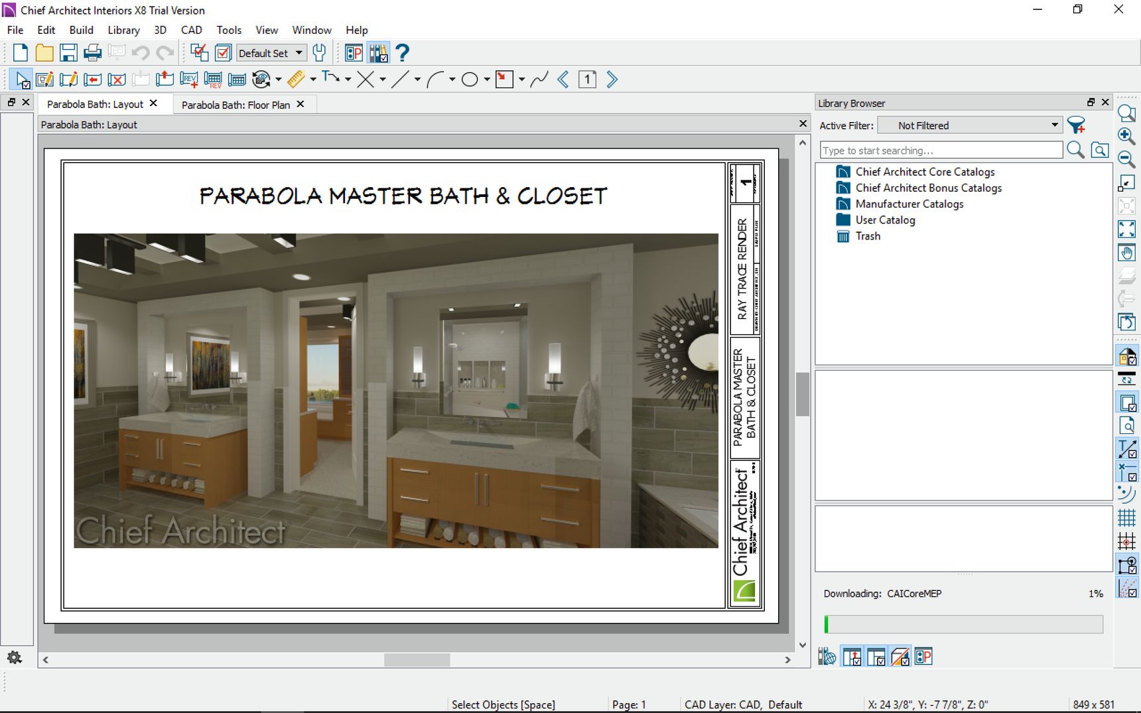Open Layer Display Options icon with red checkmark
Image resolution: width=1141 pixels, height=713 pixels.
point(224,53)
